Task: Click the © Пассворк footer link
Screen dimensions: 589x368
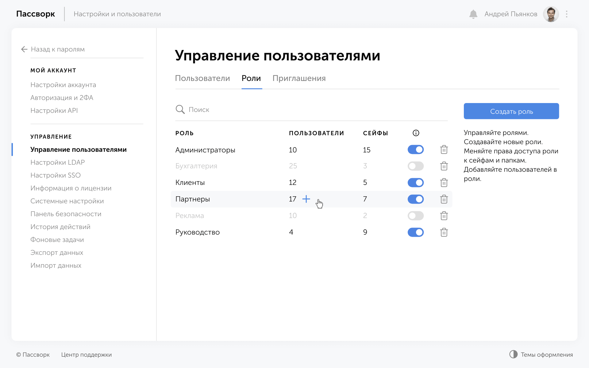Action: coord(33,355)
